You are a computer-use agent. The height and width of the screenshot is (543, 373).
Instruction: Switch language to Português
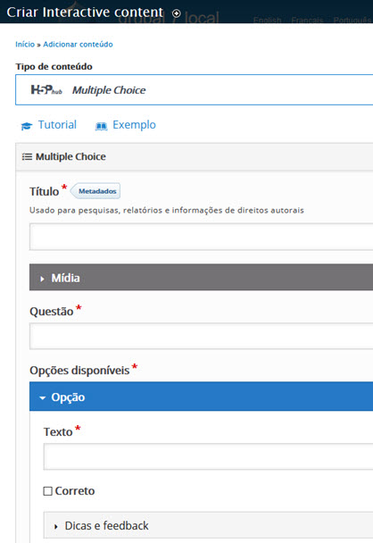pyautogui.click(x=352, y=20)
